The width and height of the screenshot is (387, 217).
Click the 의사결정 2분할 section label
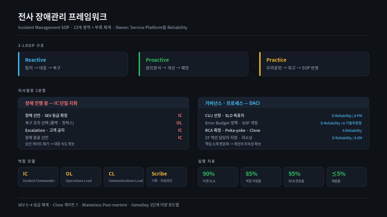click(x=32, y=90)
